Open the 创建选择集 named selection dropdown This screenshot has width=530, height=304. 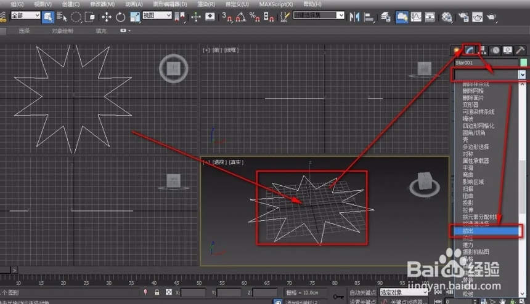coord(319,15)
